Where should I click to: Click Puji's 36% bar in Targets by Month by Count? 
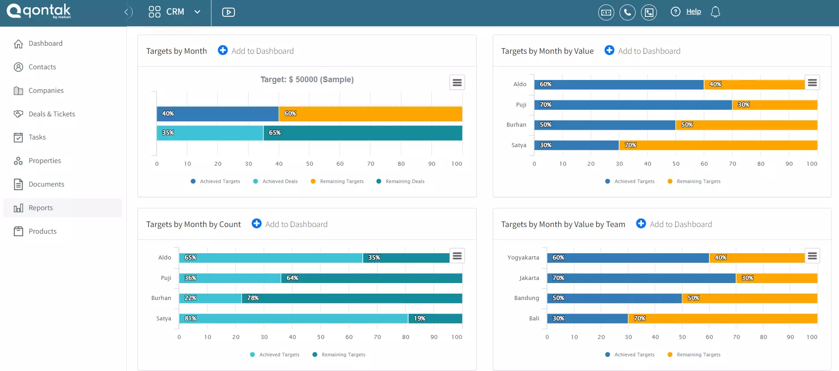coord(230,278)
